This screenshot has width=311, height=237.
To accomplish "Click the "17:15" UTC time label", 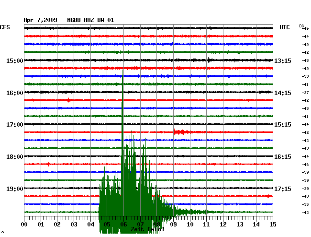I will pyautogui.click(x=283, y=189).
